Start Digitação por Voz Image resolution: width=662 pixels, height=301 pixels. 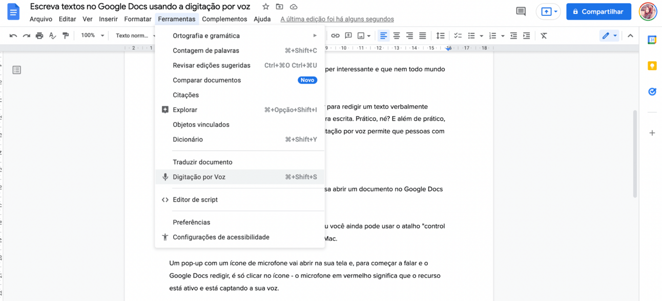coord(240,177)
